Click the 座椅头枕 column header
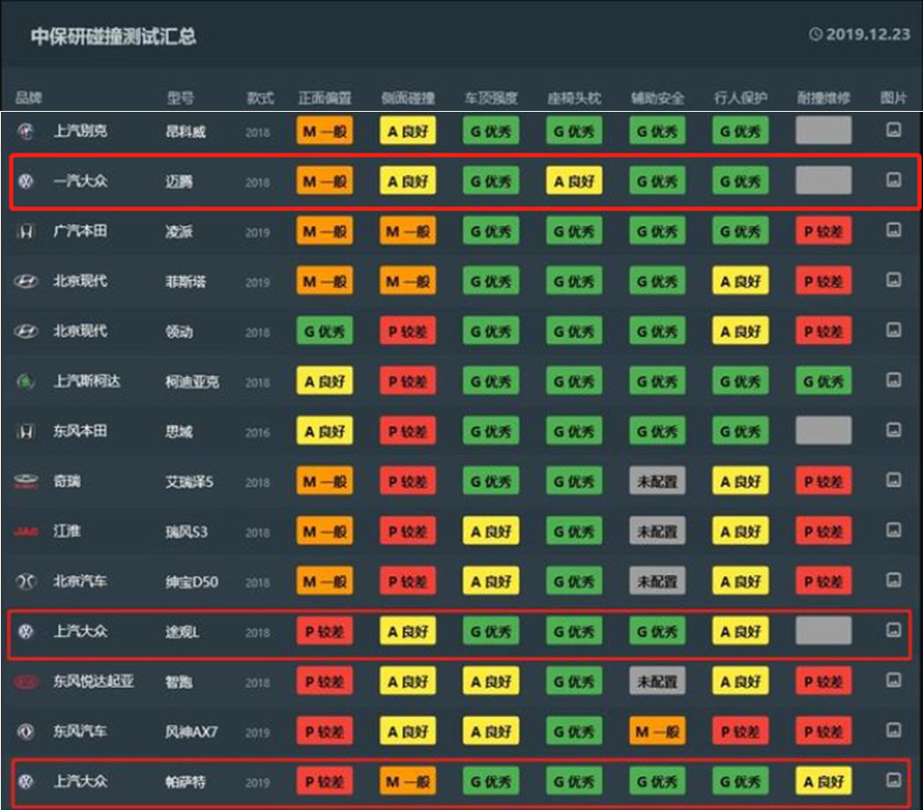 click(574, 97)
